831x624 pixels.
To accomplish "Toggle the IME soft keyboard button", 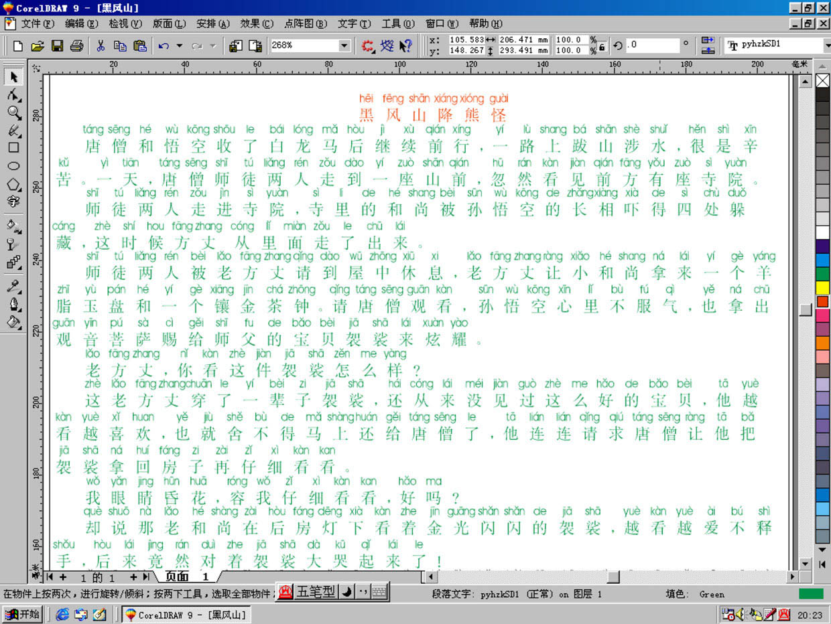I will point(379,591).
